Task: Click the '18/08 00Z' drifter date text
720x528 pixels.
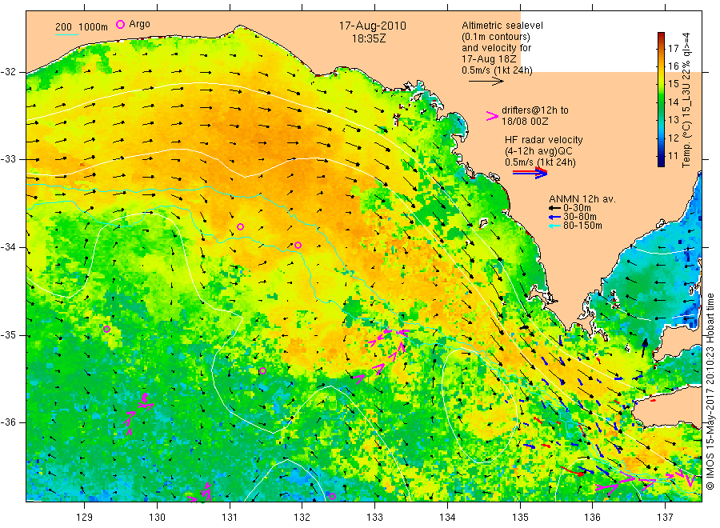Action: click(x=525, y=122)
